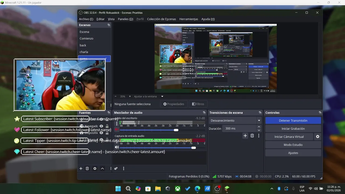Delete the selected source using the trash icon
This screenshot has height=194, width=345.
click(x=87, y=168)
